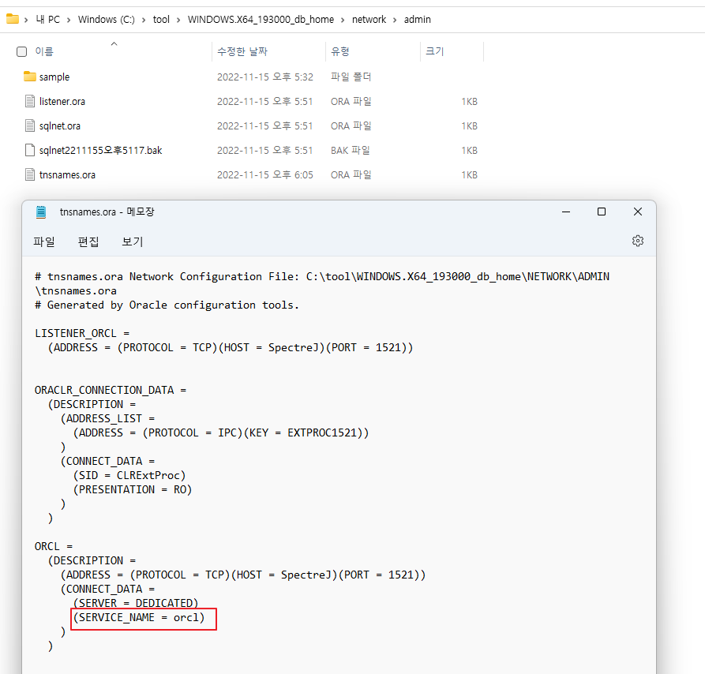Go to Windows (C:) in the breadcrumb

click(x=106, y=19)
